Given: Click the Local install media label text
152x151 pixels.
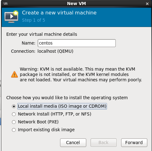Looking at the screenshot, I should [x=62, y=106].
